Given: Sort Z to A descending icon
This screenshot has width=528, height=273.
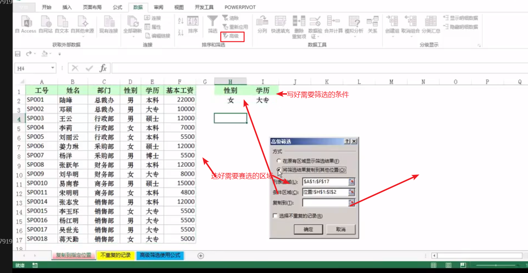Looking at the screenshot, I should (181, 33).
